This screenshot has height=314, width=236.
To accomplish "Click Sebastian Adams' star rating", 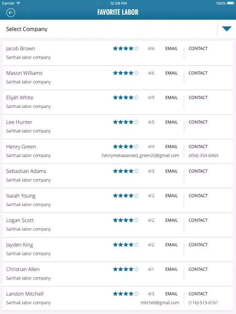I will click(126, 171).
